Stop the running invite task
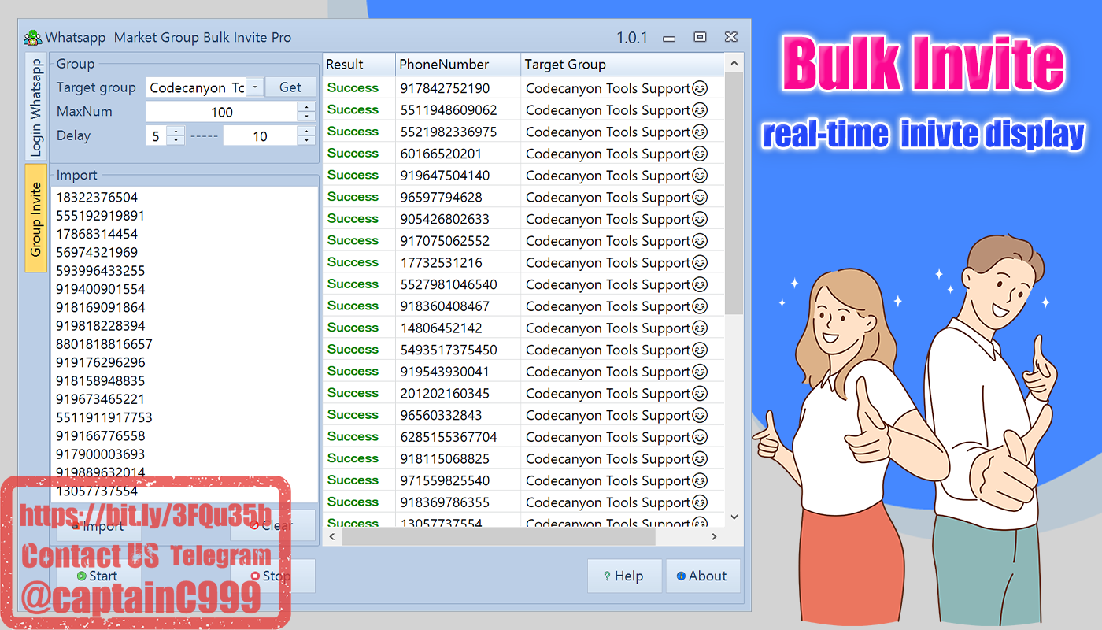 pos(272,576)
